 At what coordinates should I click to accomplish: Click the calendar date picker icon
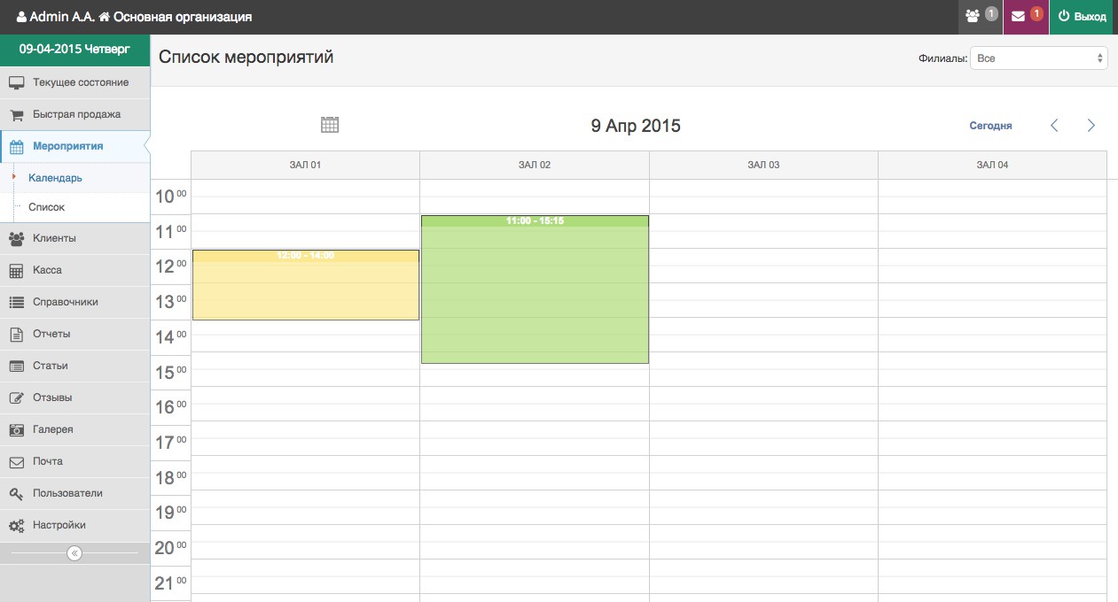330,125
